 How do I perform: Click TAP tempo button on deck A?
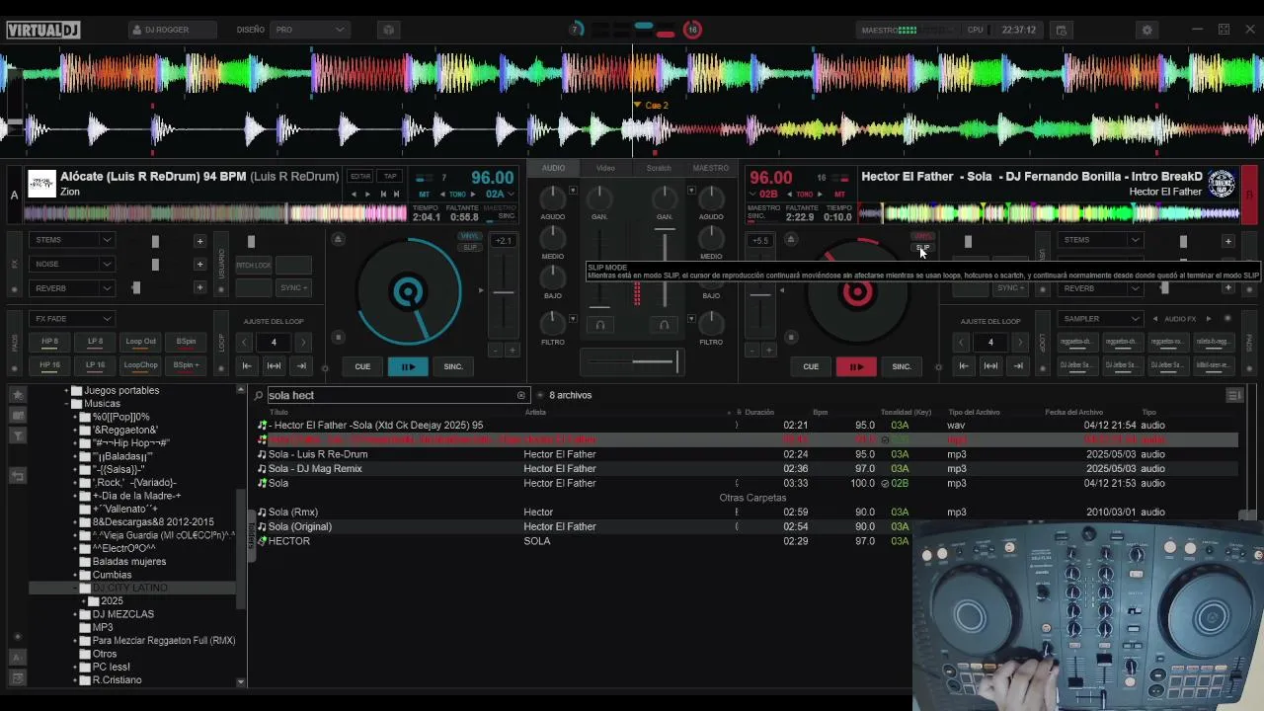390,177
